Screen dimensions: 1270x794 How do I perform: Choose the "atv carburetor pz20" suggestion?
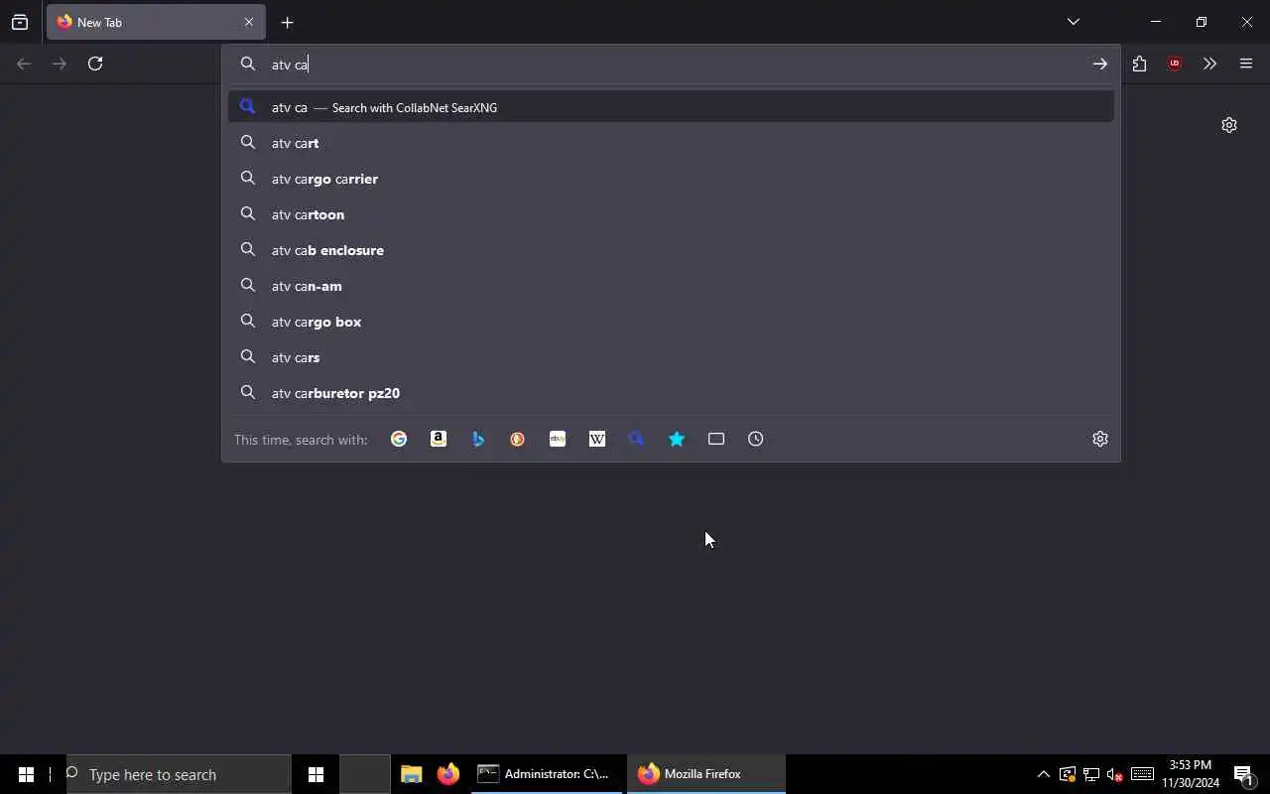[671, 393]
